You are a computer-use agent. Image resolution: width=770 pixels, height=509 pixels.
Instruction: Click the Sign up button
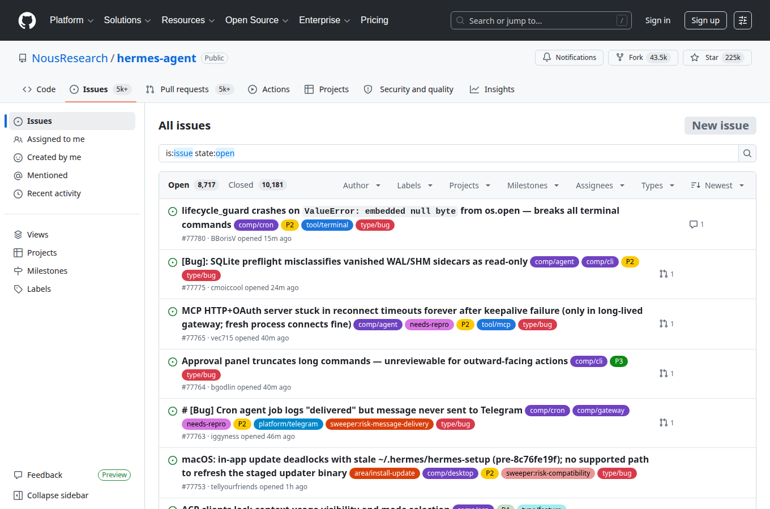coord(705,20)
